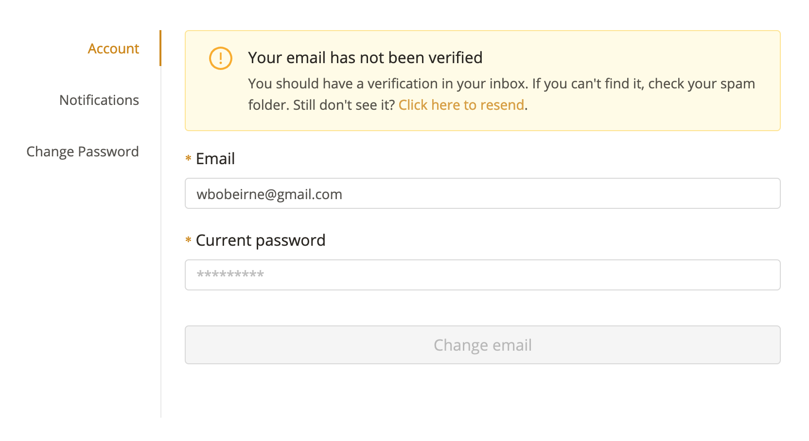The width and height of the screenshot is (809, 441).
Task: Switch to the Notifications tab
Action: [99, 100]
